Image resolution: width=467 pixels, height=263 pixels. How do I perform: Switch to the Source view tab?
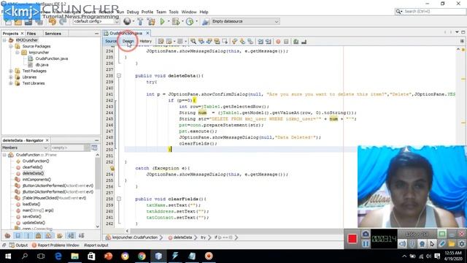click(x=110, y=41)
